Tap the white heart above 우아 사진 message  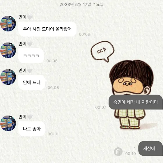click(x=30, y=17)
